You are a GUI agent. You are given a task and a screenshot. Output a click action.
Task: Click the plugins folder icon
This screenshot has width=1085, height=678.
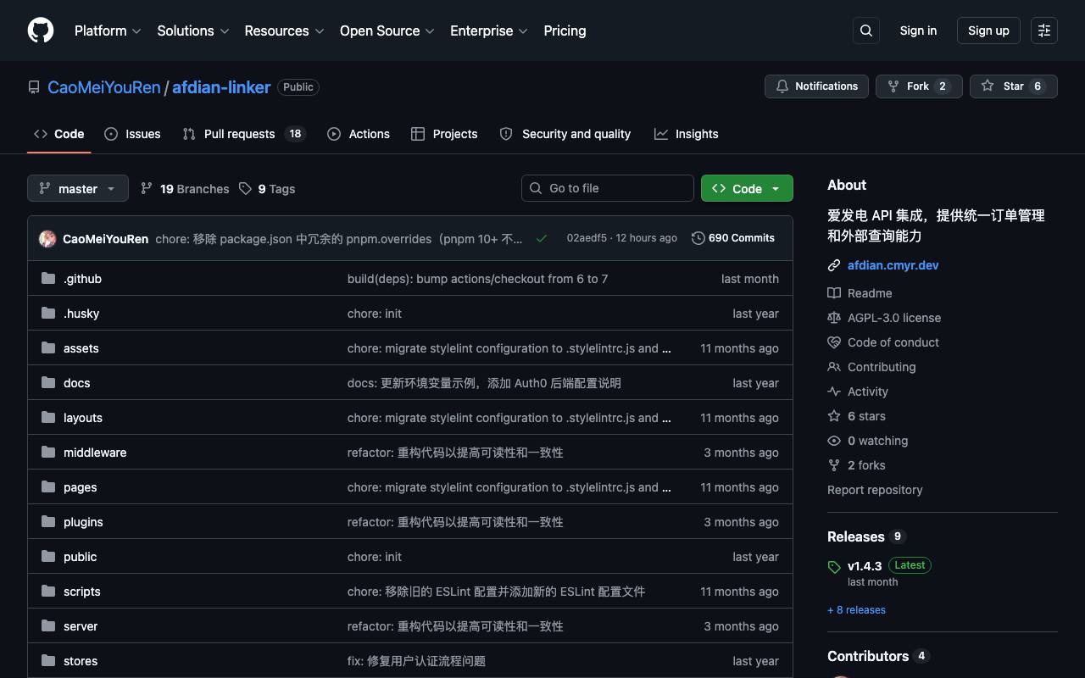point(48,522)
